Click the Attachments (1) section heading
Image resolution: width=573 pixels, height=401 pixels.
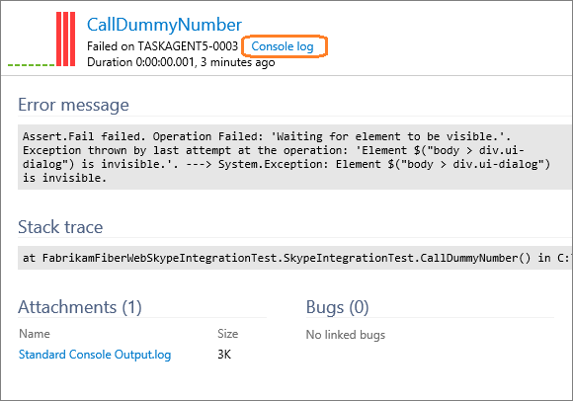tap(80, 307)
